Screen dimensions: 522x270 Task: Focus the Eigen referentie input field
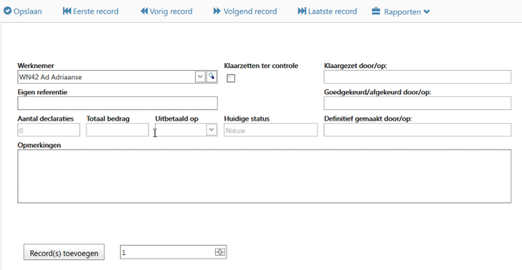(x=117, y=103)
